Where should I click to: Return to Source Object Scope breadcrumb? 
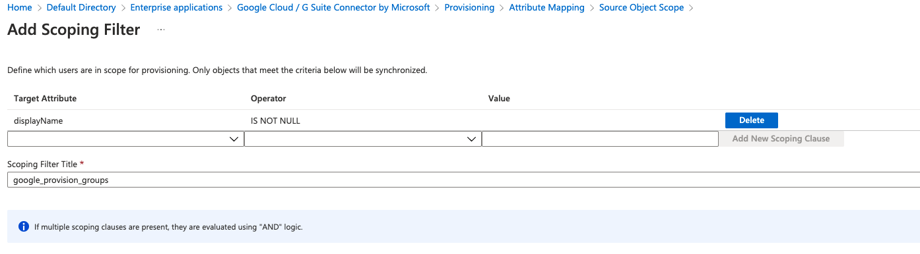(641, 8)
